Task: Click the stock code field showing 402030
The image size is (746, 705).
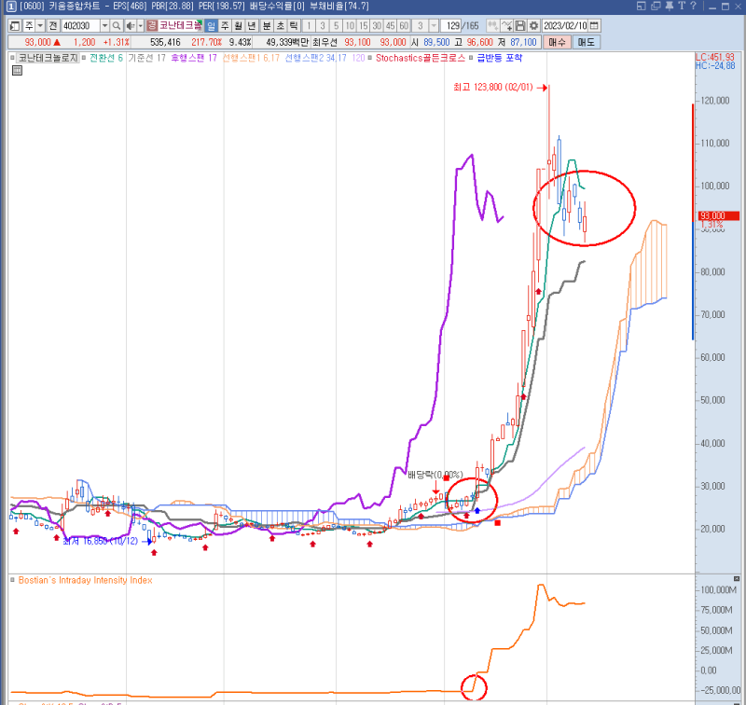Action: pyautogui.click(x=80, y=26)
